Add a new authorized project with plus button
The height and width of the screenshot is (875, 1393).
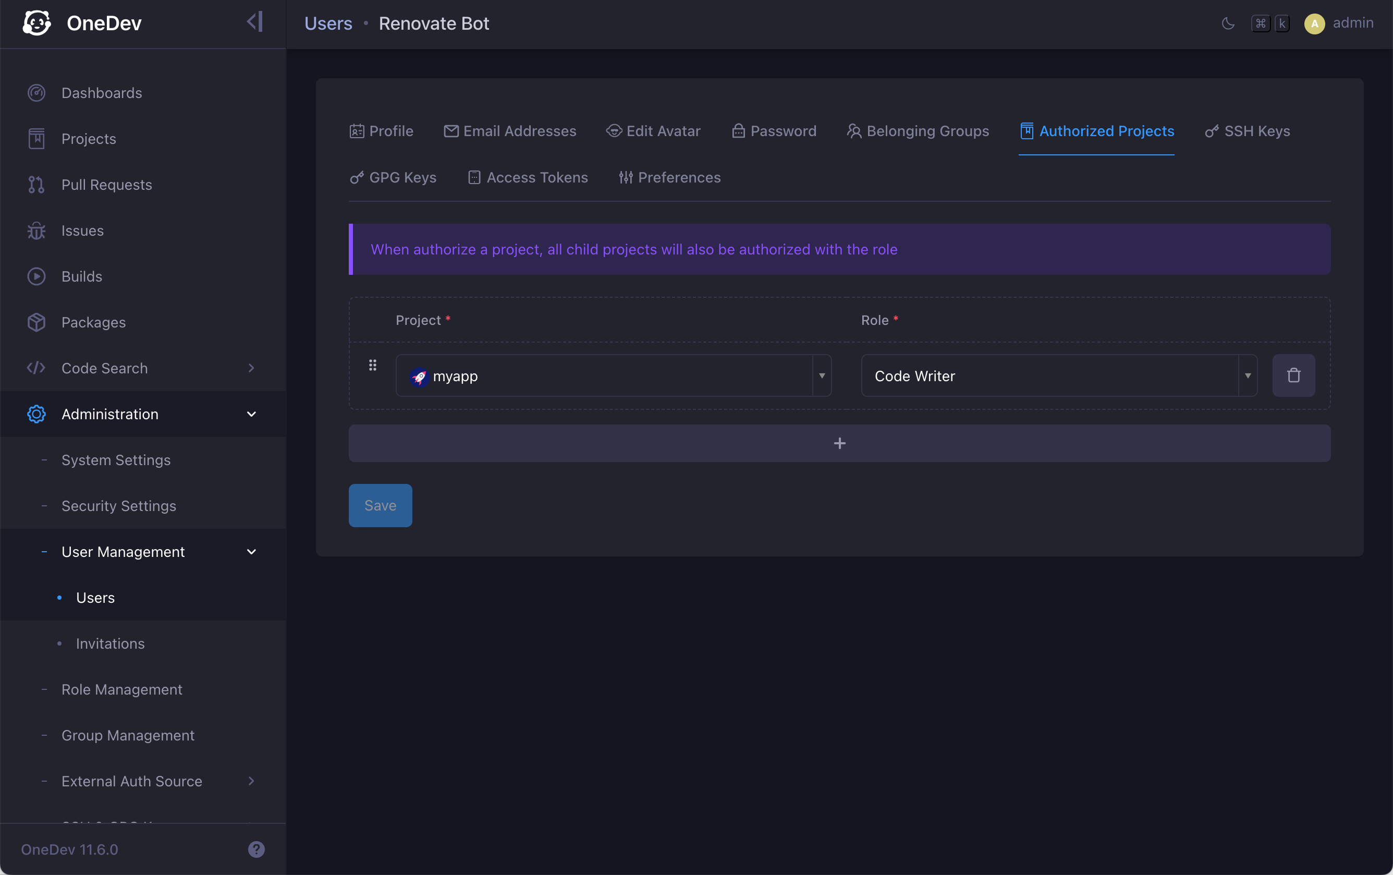point(839,443)
